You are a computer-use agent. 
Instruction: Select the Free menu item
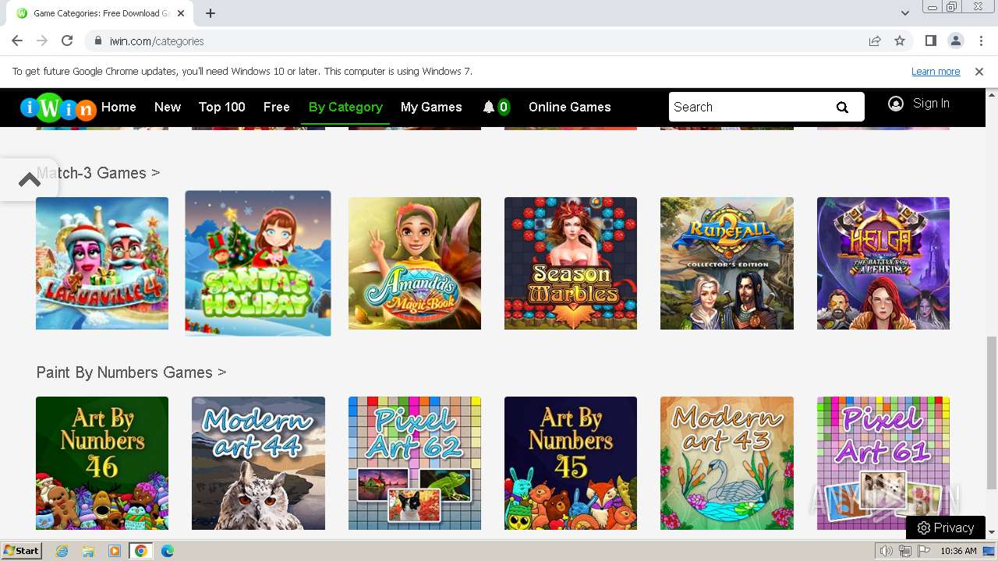coord(277,108)
